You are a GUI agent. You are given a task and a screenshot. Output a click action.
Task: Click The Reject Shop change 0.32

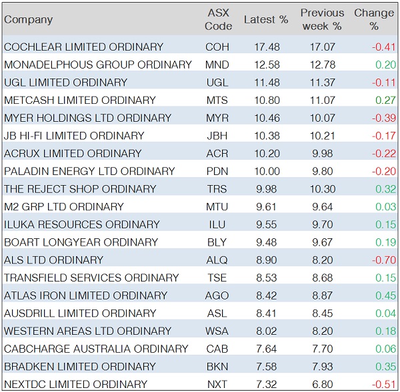coord(385,189)
